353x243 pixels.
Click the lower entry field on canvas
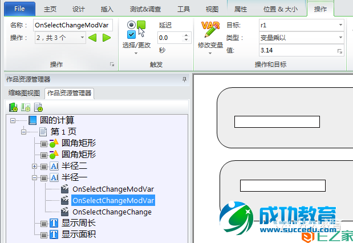coord(283,185)
